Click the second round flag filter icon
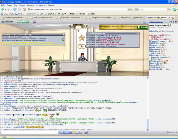 [174, 22]
